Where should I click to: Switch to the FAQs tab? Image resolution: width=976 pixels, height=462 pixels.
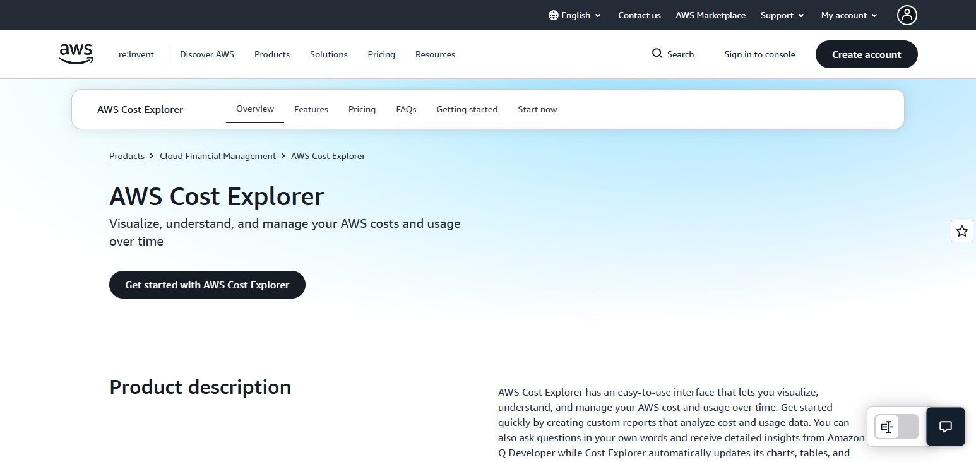tap(406, 109)
